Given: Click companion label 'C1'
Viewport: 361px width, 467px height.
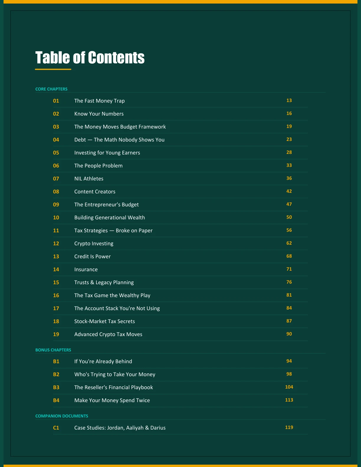Looking at the screenshot, I should (56, 428).
